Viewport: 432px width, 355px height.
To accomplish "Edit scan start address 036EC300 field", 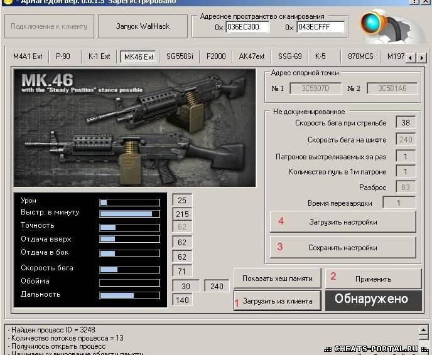I will (x=247, y=27).
